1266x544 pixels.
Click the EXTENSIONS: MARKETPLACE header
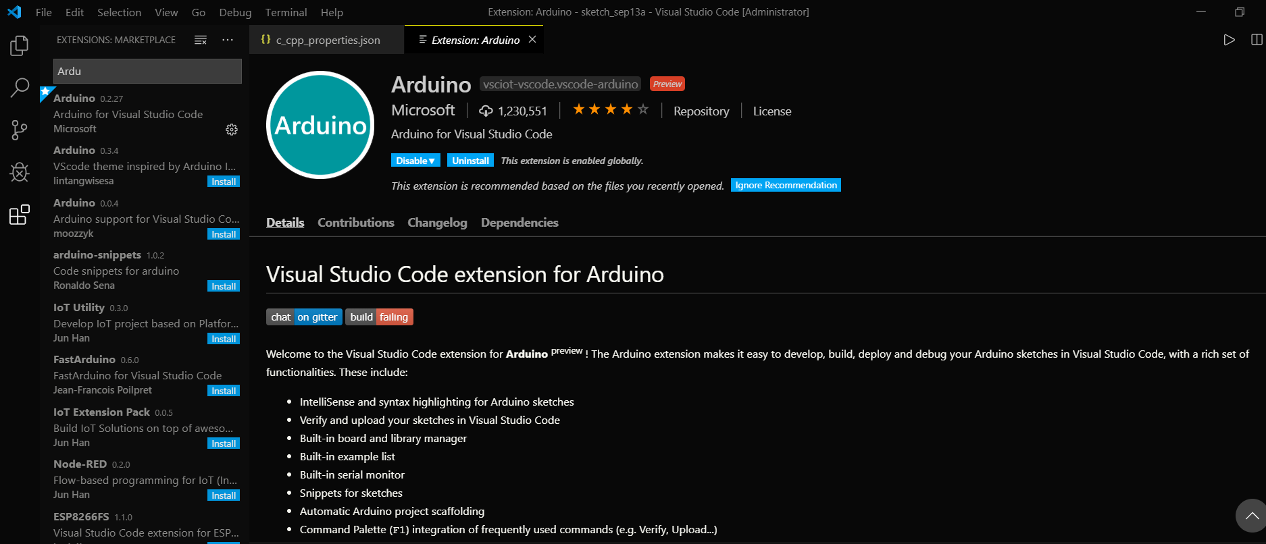point(116,40)
